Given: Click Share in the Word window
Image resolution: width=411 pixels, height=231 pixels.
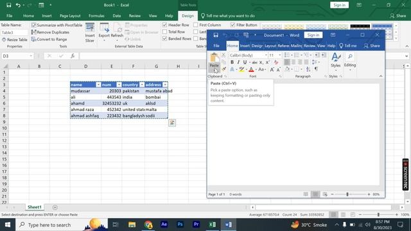Looking at the screenshot, I should click(x=372, y=46).
